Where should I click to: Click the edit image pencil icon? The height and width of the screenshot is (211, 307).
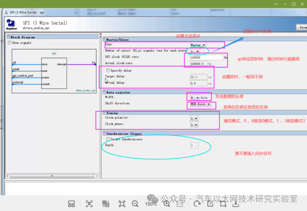click(x=210, y=204)
